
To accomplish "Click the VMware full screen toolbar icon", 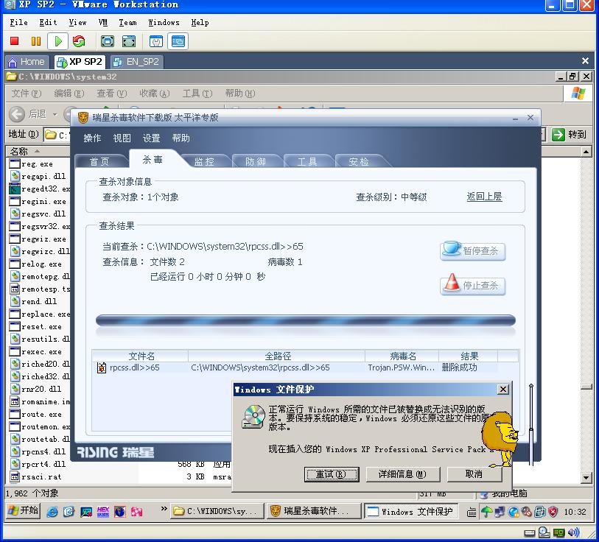I will coord(108,41).
